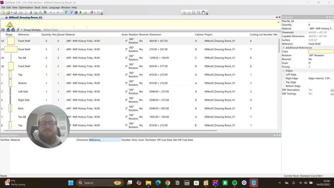The width and height of the screenshot is (334, 188).
Task: Delete selection with the X toolbar icon
Action: pos(45,12)
